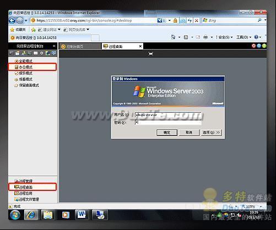Image resolution: width=276 pixels, height=230 pixels.
Task: Open Windows Media Player icon on taskbar
Action: 66,215
